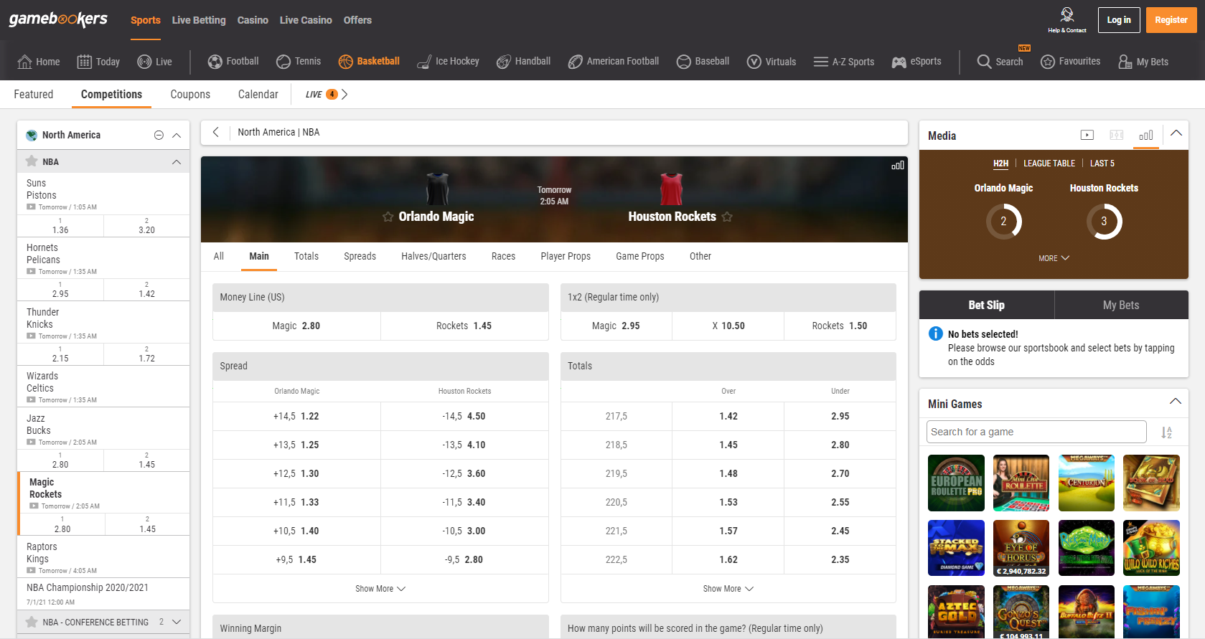Remove North America region with minus icon
The height and width of the screenshot is (639, 1205).
(159, 135)
